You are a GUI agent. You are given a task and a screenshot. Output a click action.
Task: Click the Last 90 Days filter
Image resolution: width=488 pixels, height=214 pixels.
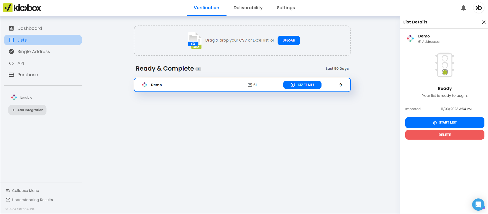tap(337, 69)
